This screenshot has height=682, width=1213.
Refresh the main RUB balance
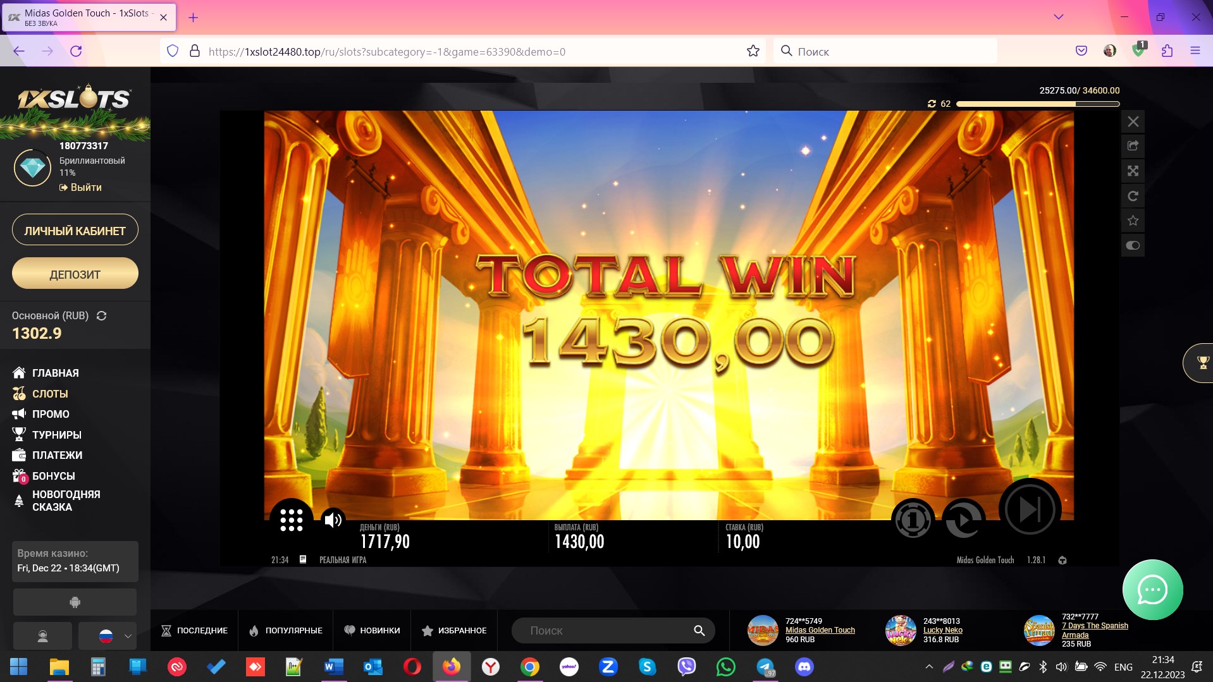[101, 315]
